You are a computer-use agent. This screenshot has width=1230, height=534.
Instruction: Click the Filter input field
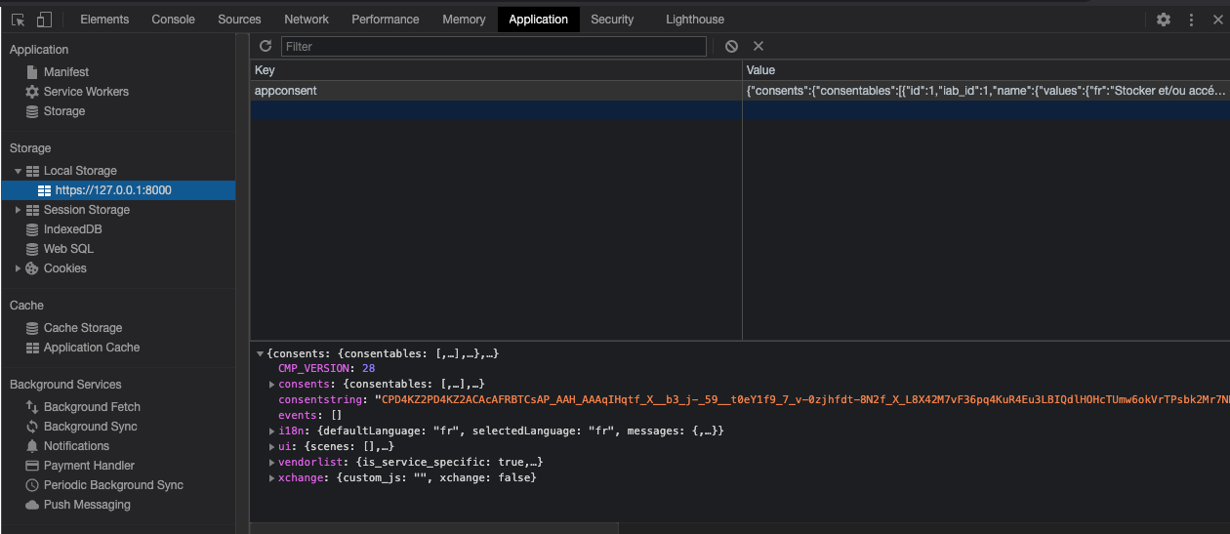coord(493,46)
